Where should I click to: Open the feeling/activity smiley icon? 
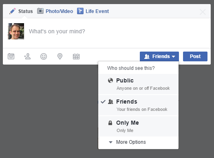pyautogui.click(x=44, y=56)
